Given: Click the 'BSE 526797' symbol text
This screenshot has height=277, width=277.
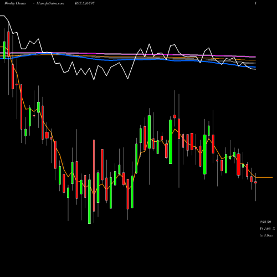Looking at the screenshot, I should click(x=85, y=3).
